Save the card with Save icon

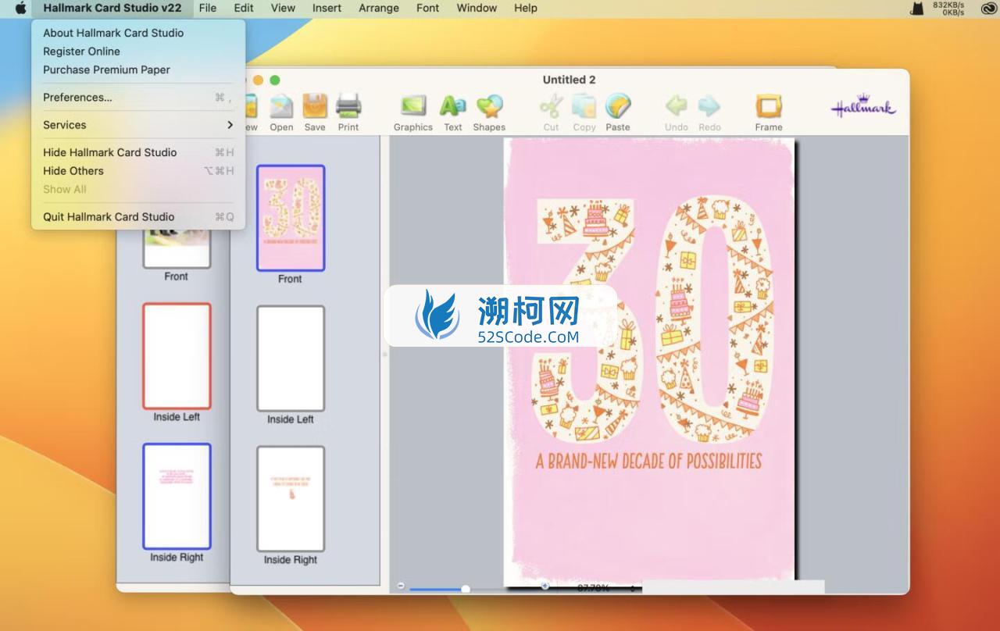[x=315, y=112]
